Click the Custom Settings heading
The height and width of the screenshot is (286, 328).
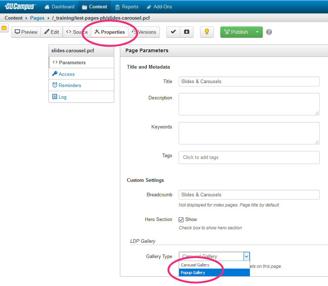click(145, 180)
